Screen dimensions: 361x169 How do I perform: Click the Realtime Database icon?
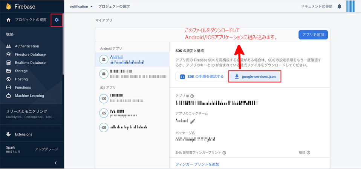pos(9,63)
